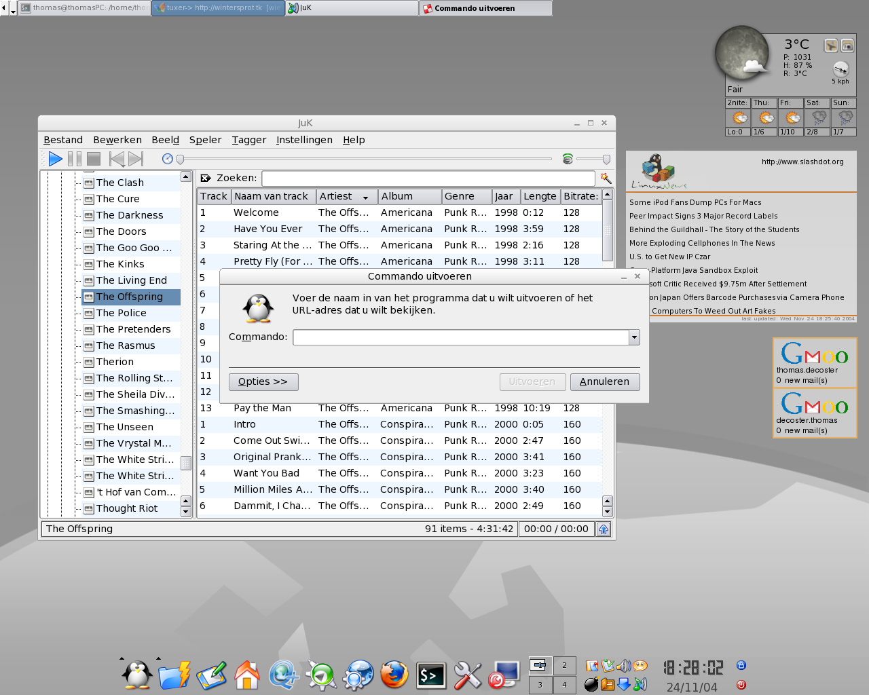Sort tracks by Bitrate column header
This screenshot has width=869, height=695.
point(580,196)
